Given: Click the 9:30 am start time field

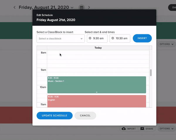Looking at the screenshot, I should coord(97,38).
